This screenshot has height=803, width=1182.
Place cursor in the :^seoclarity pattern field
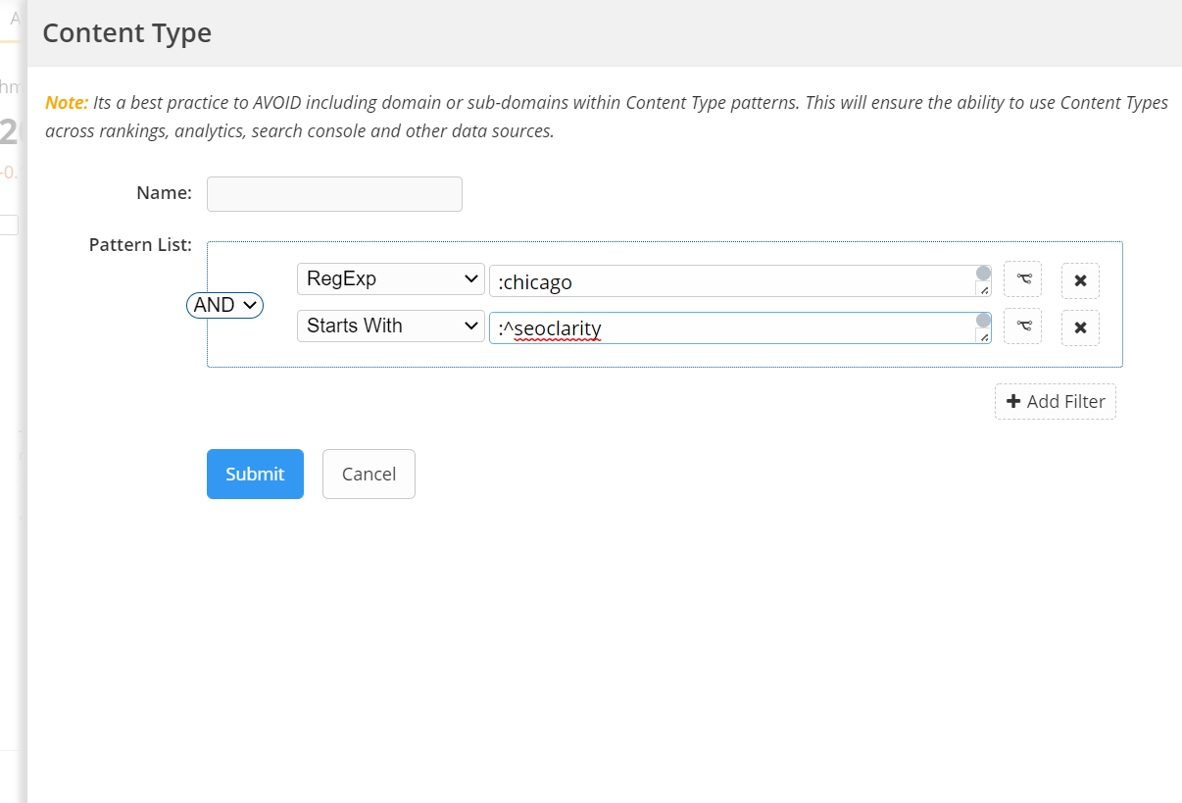point(730,328)
